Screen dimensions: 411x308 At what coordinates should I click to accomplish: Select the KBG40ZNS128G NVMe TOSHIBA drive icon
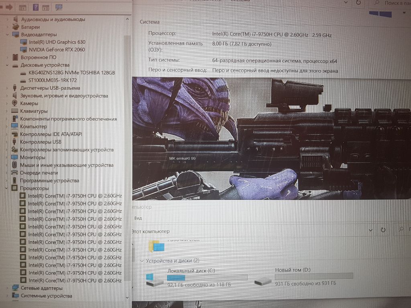tap(23, 73)
